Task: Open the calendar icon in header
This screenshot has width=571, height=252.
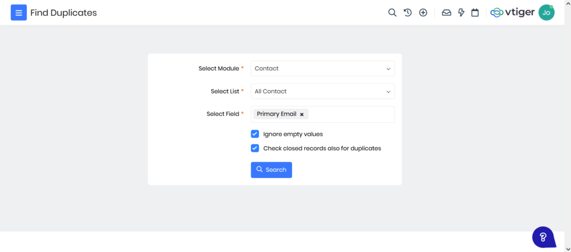Action: pos(475,13)
